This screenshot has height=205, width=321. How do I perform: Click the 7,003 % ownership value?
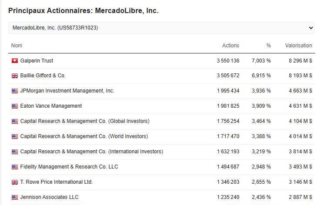click(261, 61)
